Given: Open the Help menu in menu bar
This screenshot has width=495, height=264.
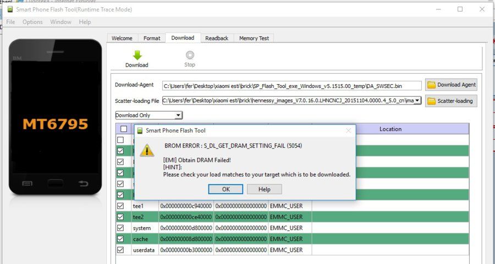Looking at the screenshot, I should coord(85,22).
